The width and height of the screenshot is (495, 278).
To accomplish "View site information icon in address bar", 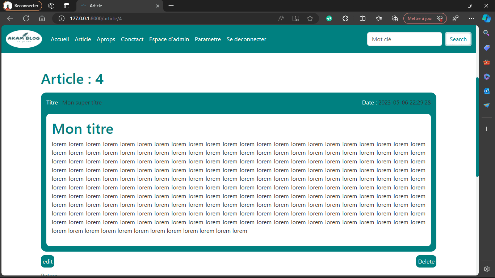I will pos(62,18).
